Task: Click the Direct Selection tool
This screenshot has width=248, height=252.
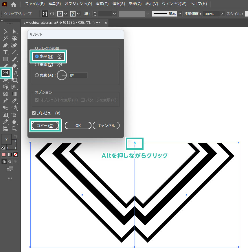Action: (x=14, y=32)
